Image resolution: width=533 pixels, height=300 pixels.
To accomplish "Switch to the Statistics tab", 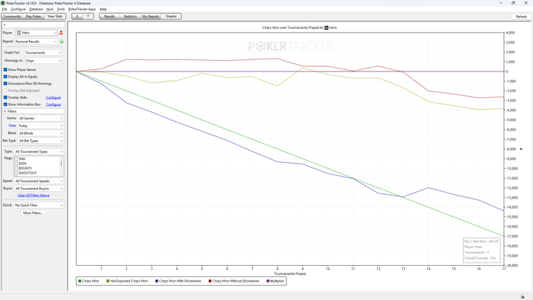I will coord(130,16).
